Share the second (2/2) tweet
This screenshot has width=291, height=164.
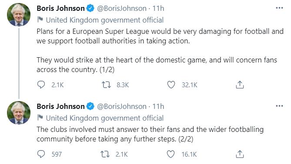[x=240, y=154]
